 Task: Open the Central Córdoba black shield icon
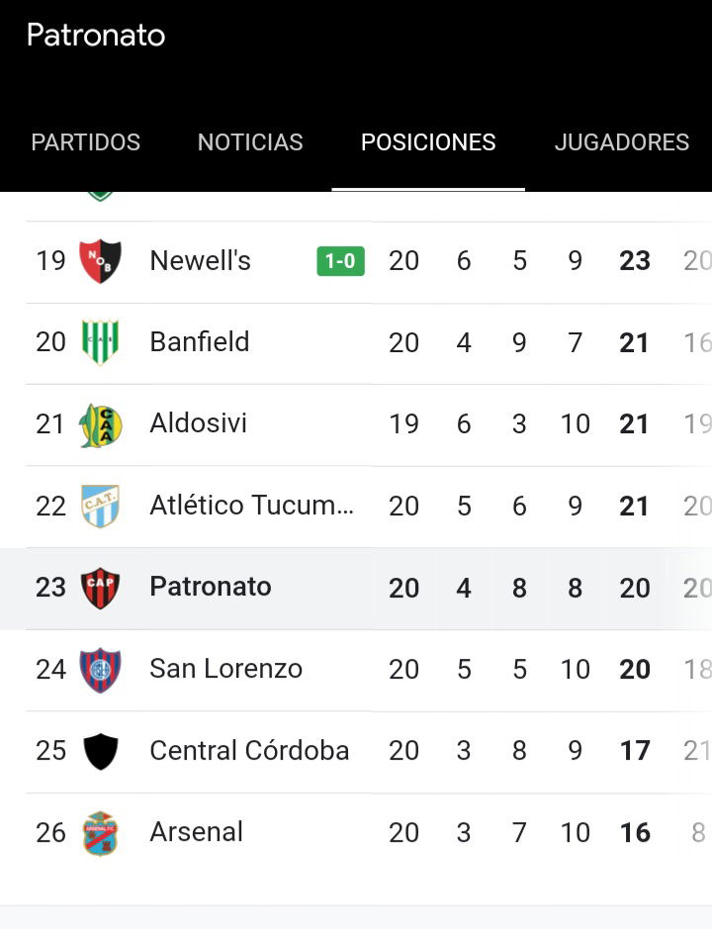pos(100,751)
